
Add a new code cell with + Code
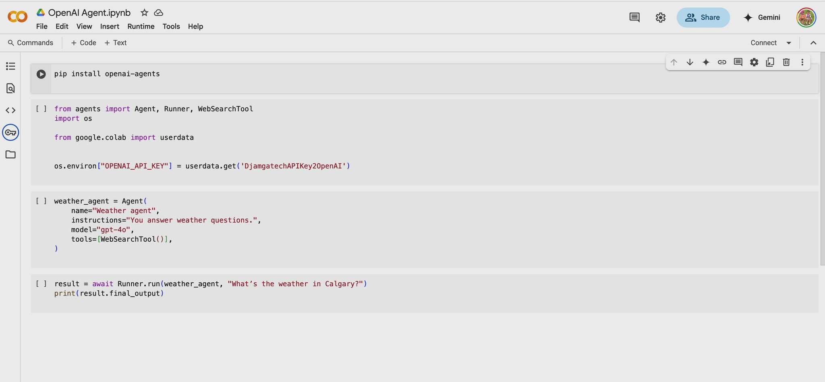[83, 43]
